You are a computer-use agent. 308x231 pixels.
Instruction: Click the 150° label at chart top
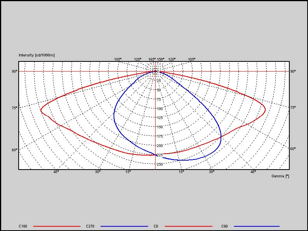(161, 59)
